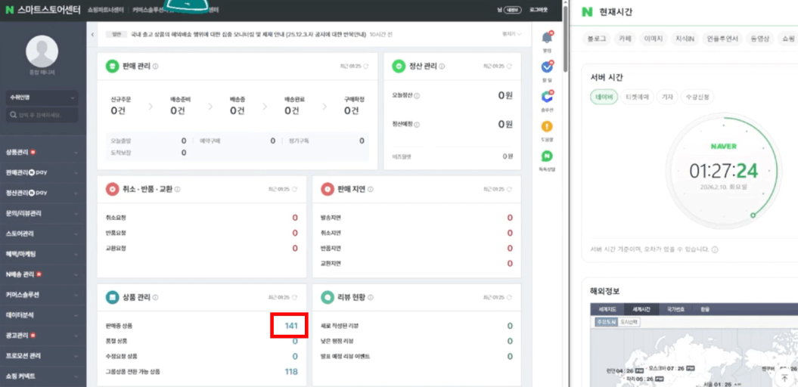
Task: Collapse sidebar with the left chevron
Action: click(x=92, y=34)
